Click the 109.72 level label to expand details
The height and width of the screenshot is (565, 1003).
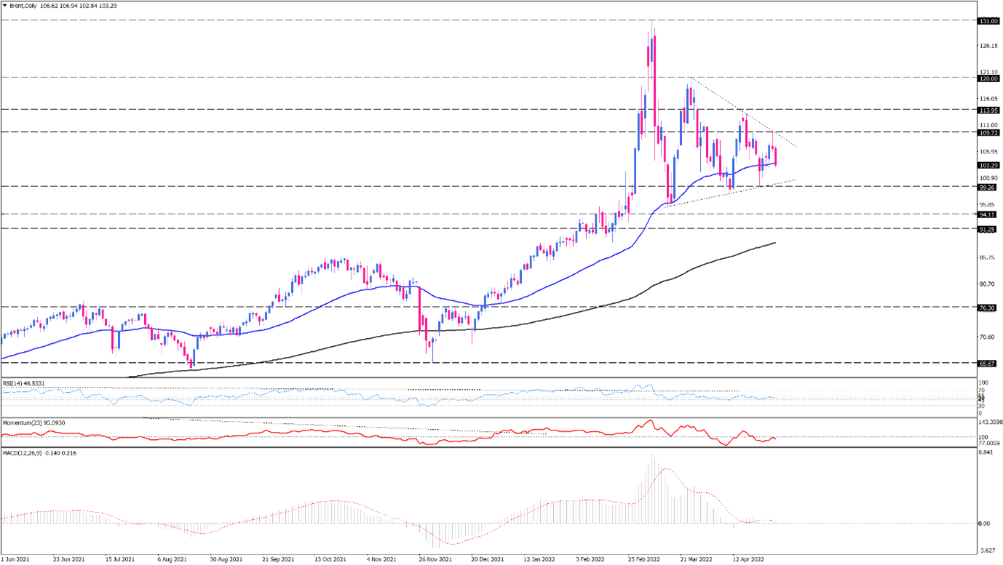988,134
